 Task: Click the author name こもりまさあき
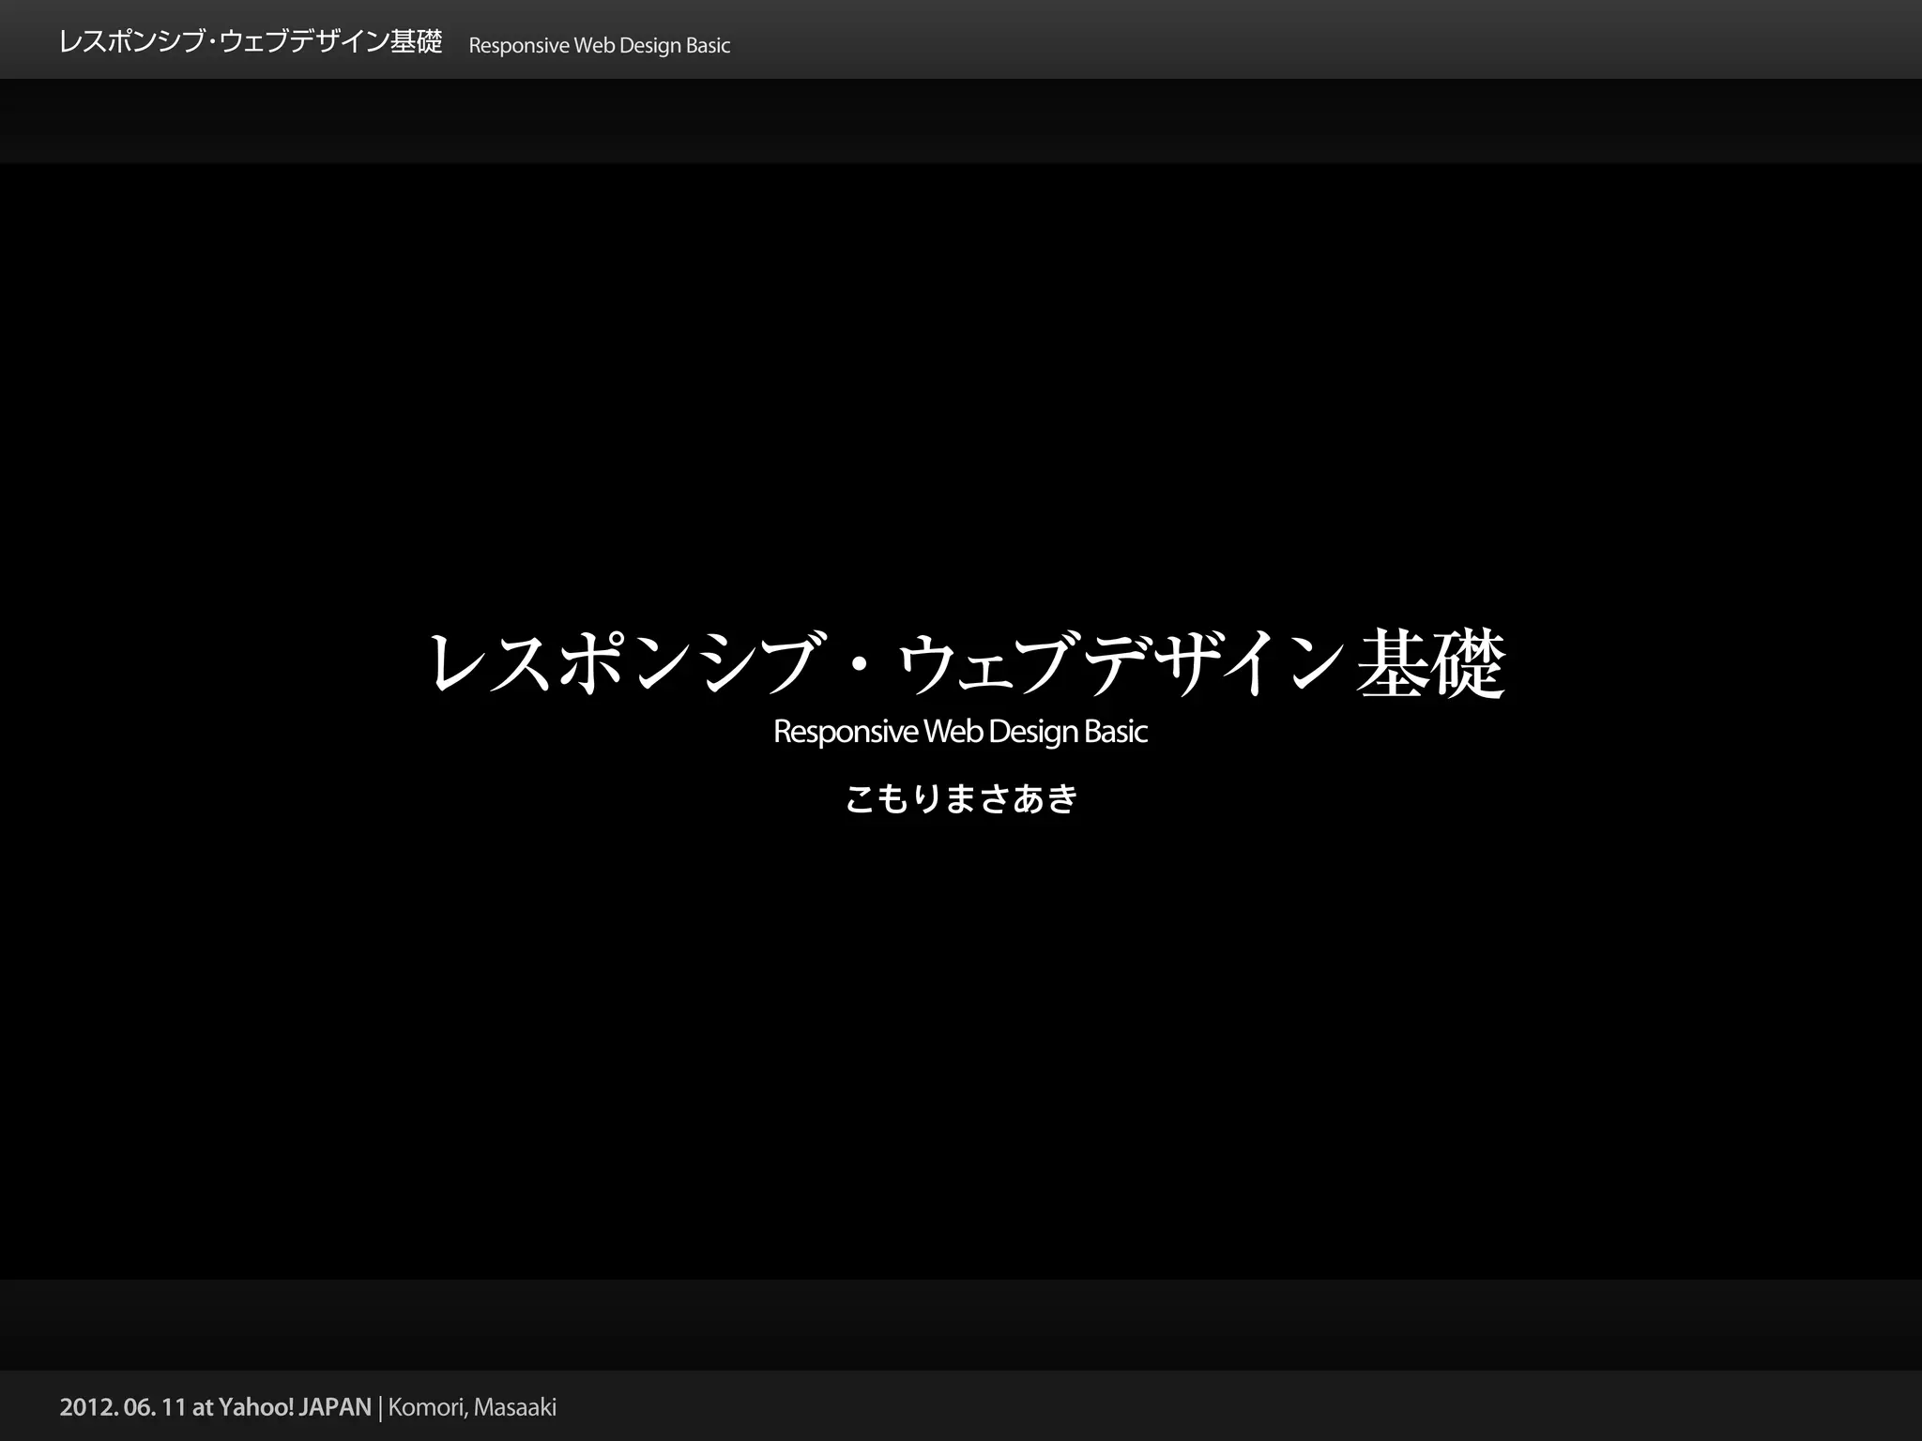961,798
